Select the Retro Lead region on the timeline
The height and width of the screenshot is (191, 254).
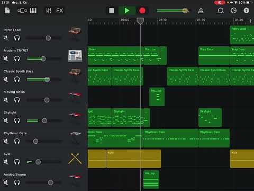[242, 35]
